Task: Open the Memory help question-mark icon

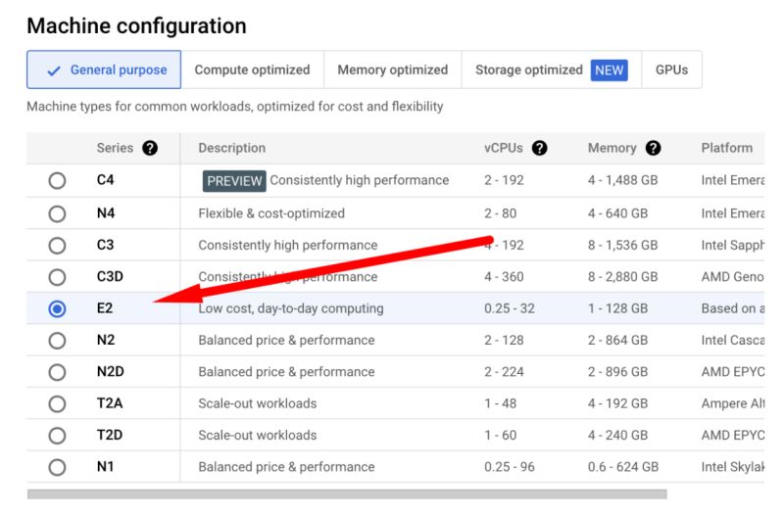Action: (x=653, y=148)
